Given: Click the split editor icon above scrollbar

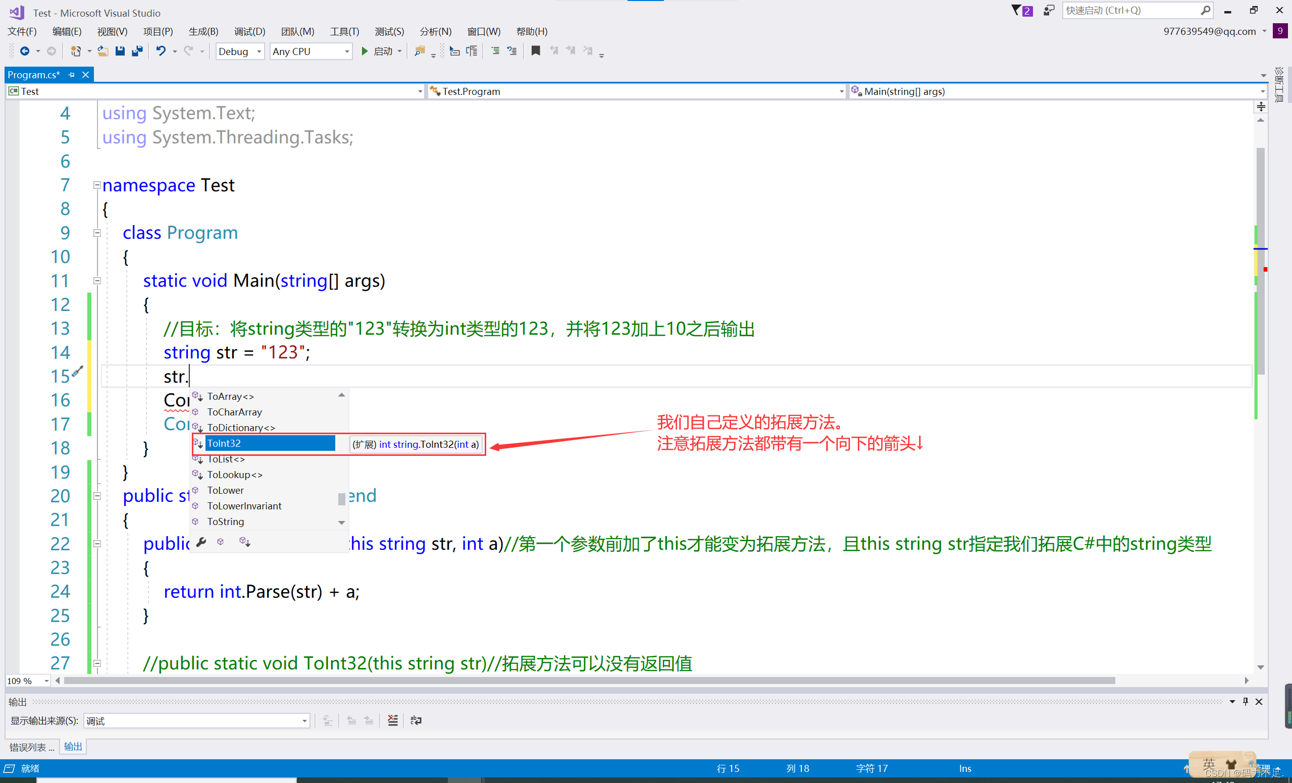Looking at the screenshot, I should 1261,107.
